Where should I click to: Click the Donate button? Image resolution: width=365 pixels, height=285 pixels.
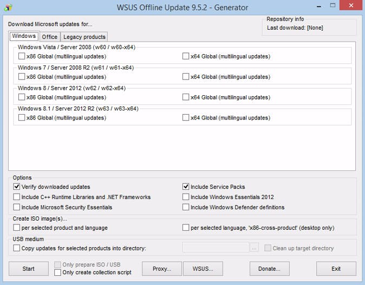tap(269, 269)
